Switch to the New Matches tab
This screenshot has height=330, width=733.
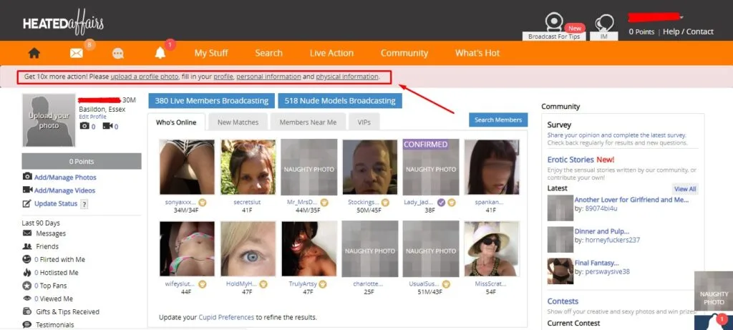click(239, 122)
